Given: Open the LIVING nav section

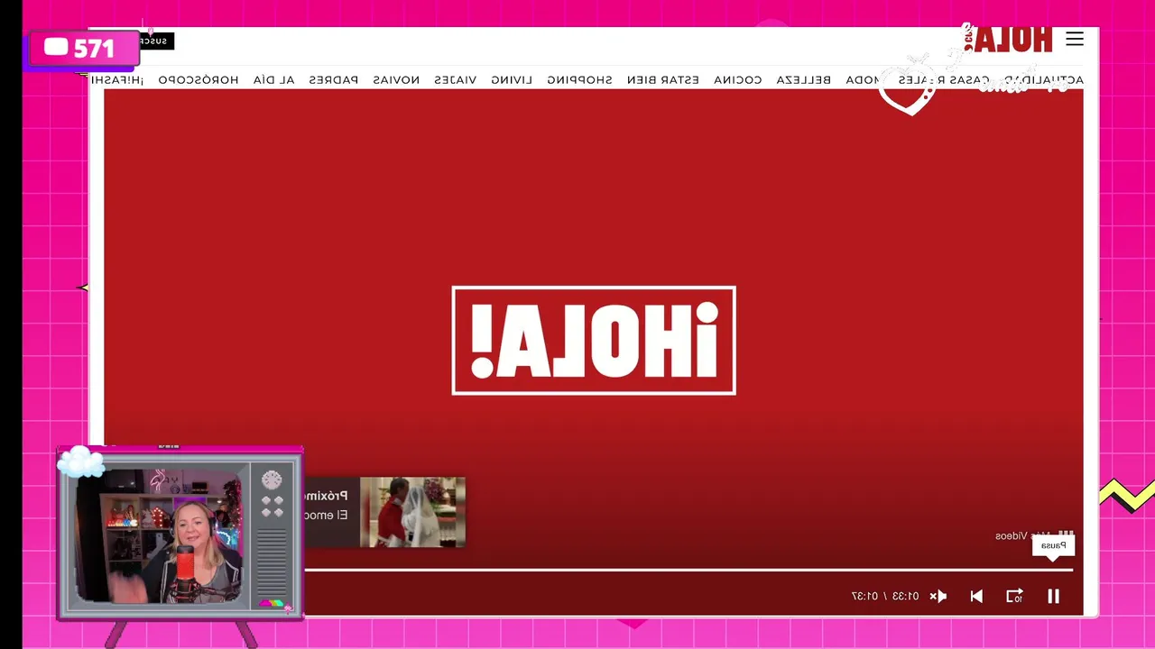Looking at the screenshot, I should [512, 79].
